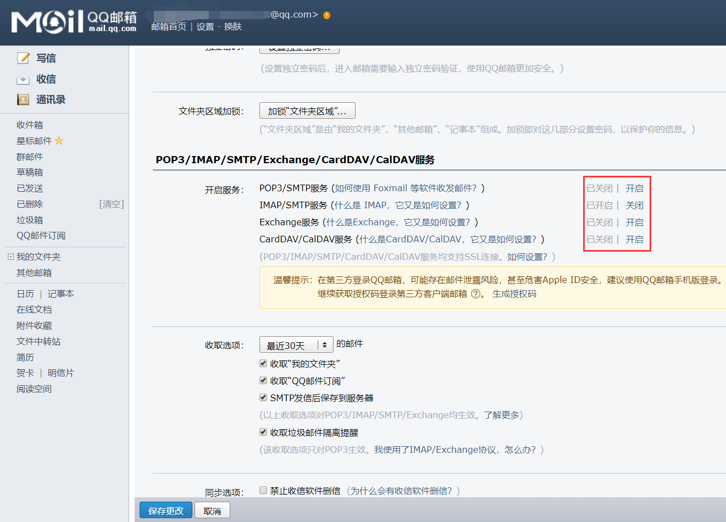Screen dimensions: 726x522
Task: Disable the IMAP/SMTP service via 关闭
Action: (x=635, y=205)
